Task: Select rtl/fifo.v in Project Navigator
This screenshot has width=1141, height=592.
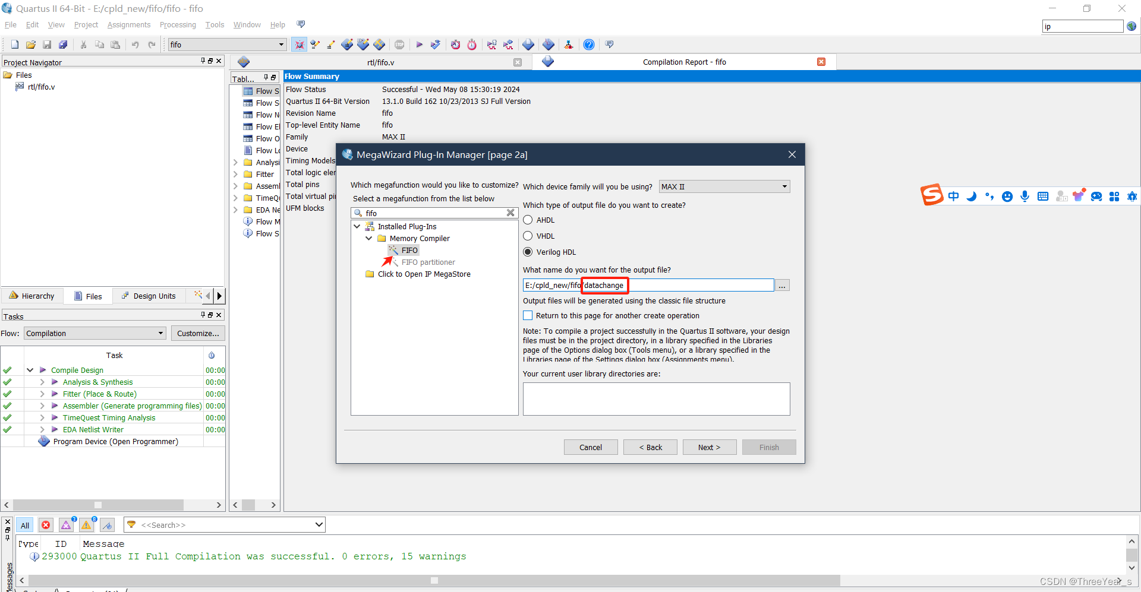Action: coord(41,87)
